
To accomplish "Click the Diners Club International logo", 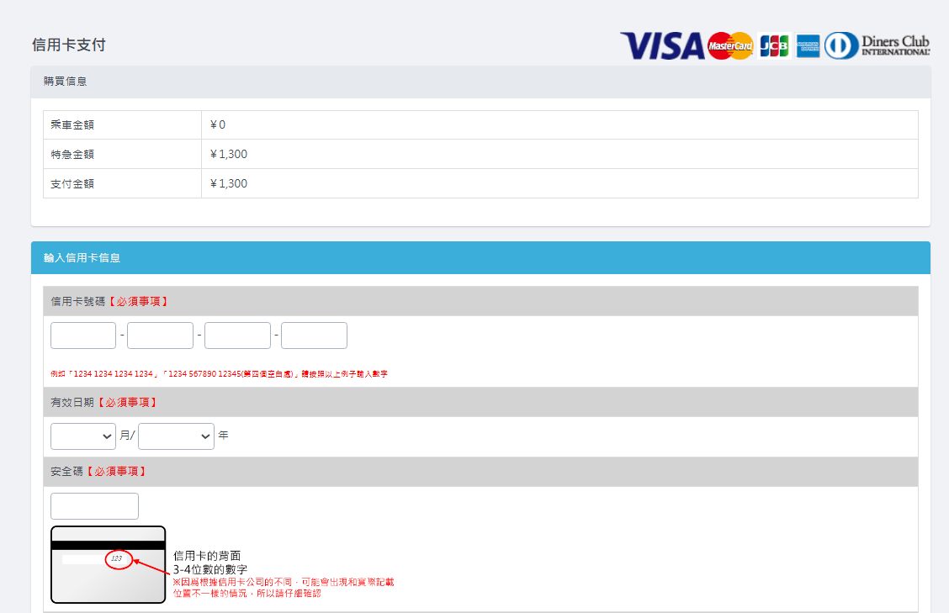I will (877, 45).
